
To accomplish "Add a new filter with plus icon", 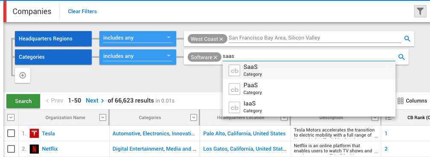I will [x=23, y=75].
